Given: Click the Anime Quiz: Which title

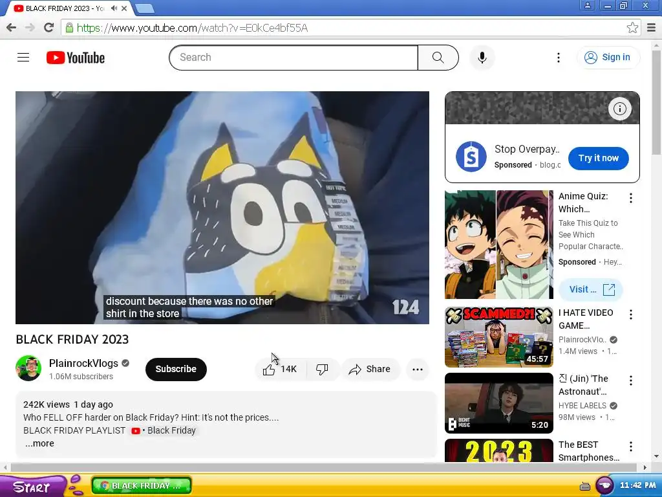Looking at the screenshot, I should tap(583, 203).
